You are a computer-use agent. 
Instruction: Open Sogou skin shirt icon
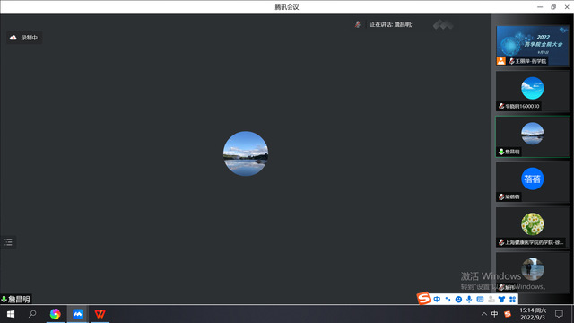click(x=501, y=300)
